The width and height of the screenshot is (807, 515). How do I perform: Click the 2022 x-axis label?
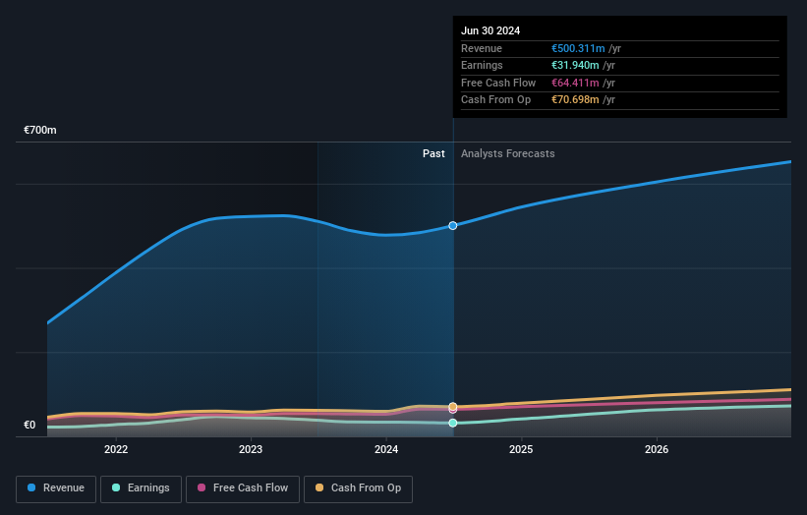click(116, 449)
